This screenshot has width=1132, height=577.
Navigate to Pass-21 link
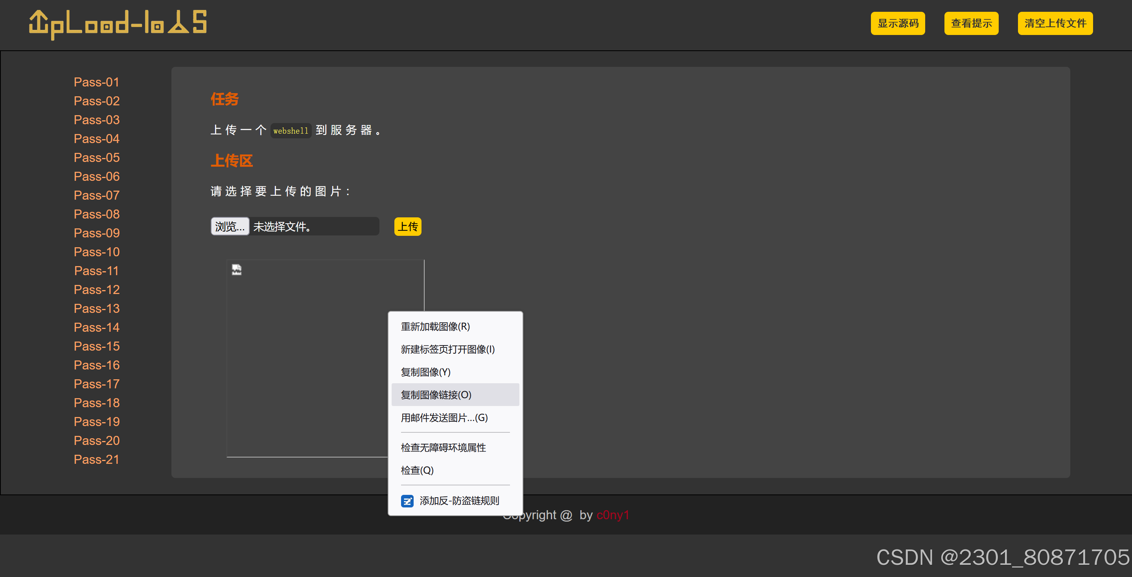(x=97, y=460)
